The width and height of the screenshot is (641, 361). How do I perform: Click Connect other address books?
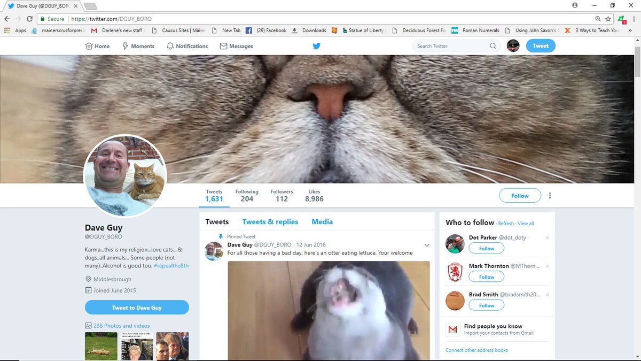pos(476,350)
